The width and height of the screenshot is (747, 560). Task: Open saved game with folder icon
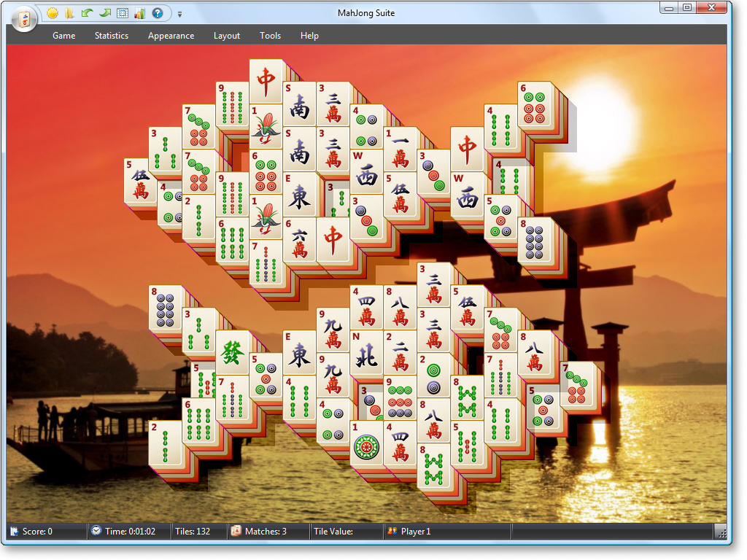tap(69, 13)
